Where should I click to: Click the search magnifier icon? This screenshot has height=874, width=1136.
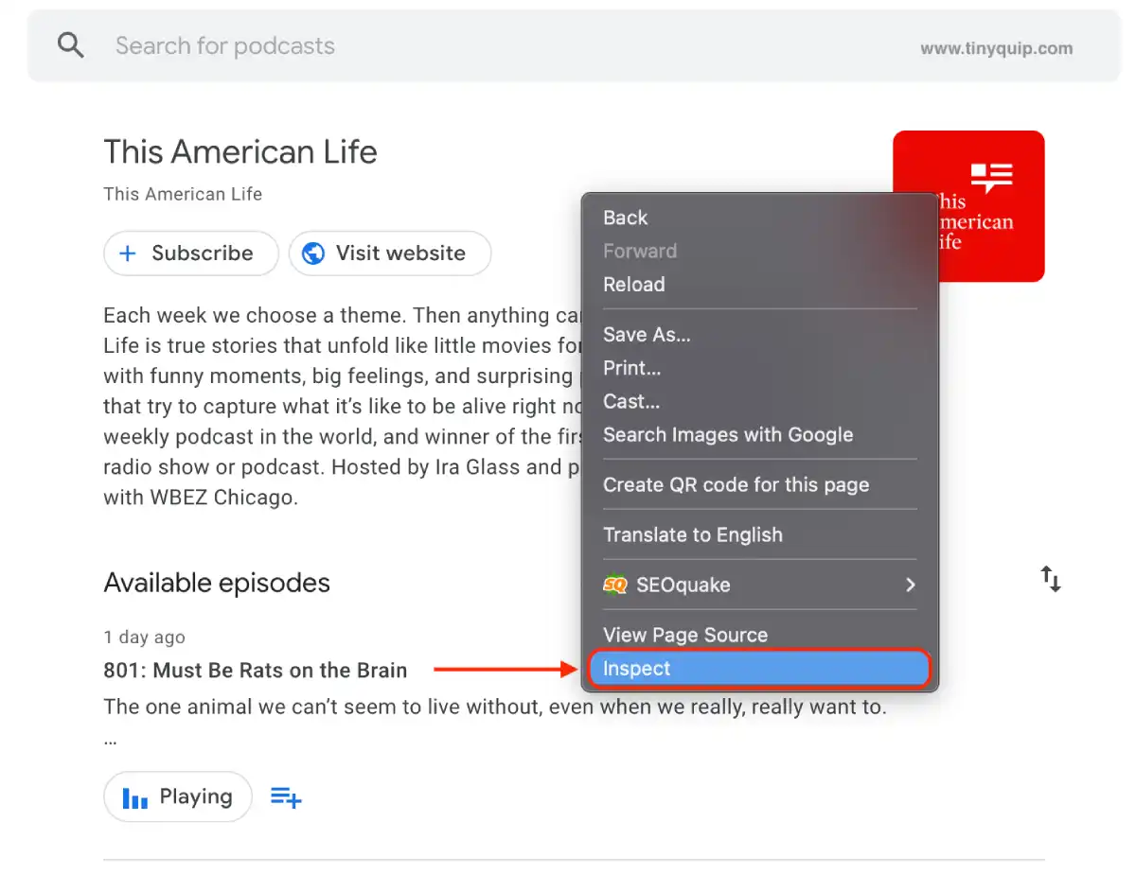click(71, 45)
